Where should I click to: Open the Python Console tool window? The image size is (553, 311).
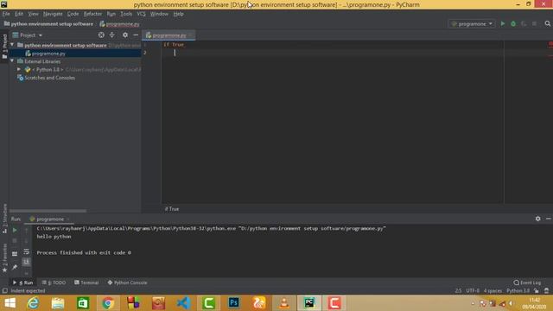point(127,282)
